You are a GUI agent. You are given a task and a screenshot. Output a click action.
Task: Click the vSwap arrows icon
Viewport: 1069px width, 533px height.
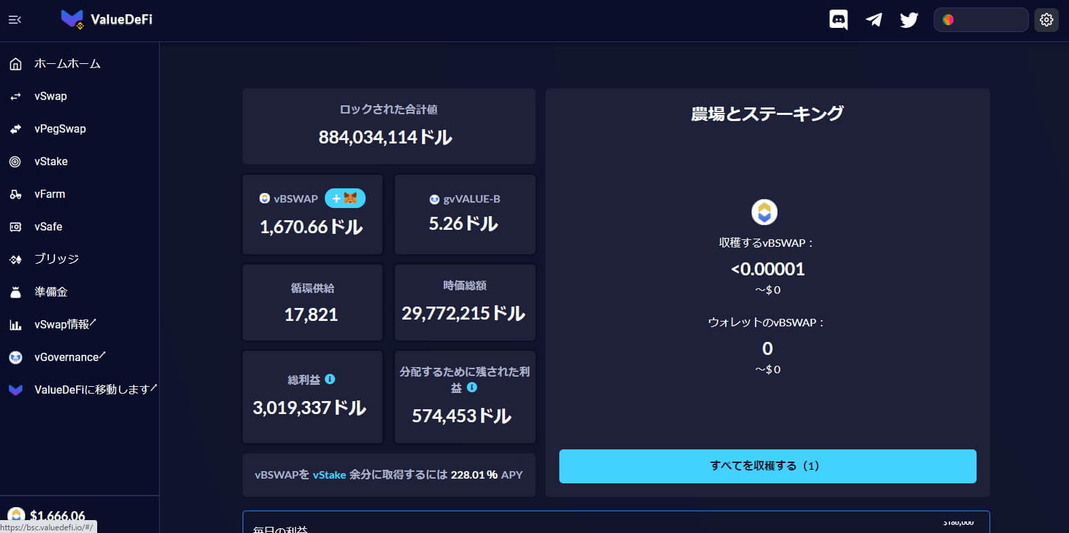click(x=16, y=97)
